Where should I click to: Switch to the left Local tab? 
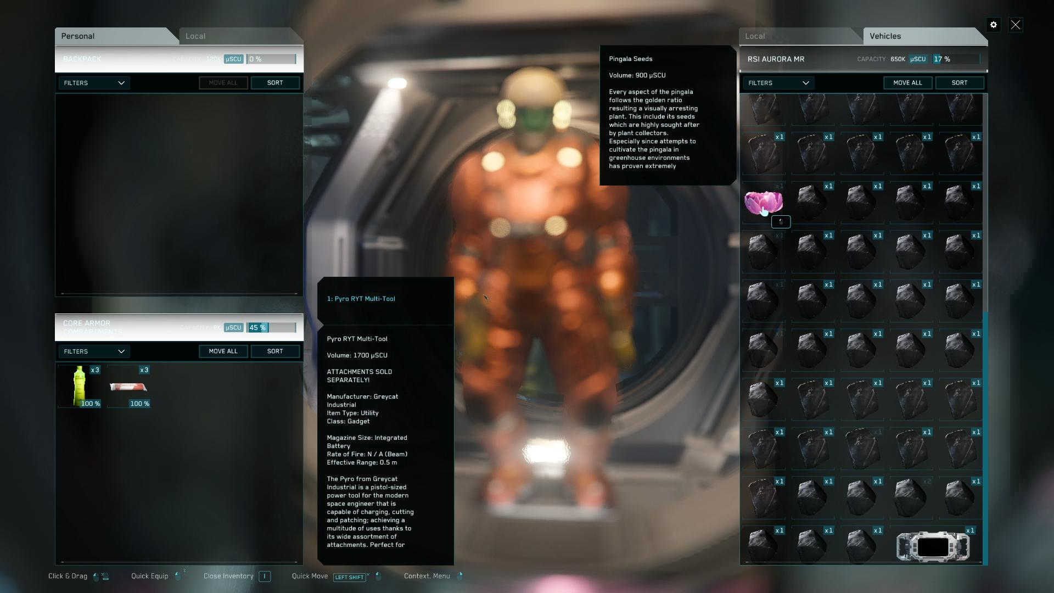coord(242,36)
